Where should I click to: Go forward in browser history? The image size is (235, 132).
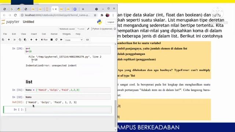10,15
